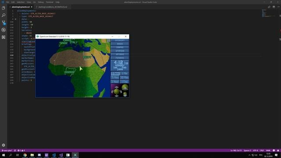Screen dimensions: 281x158
Task: Set game speed to 1 Day
Action: pos(124,82)
